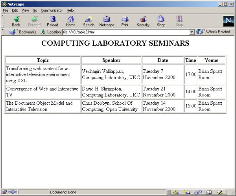Collapse the Location toolbar using its handle
This screenshot has height=196, width=236.
pyautogui.click(x=3, y=32)
